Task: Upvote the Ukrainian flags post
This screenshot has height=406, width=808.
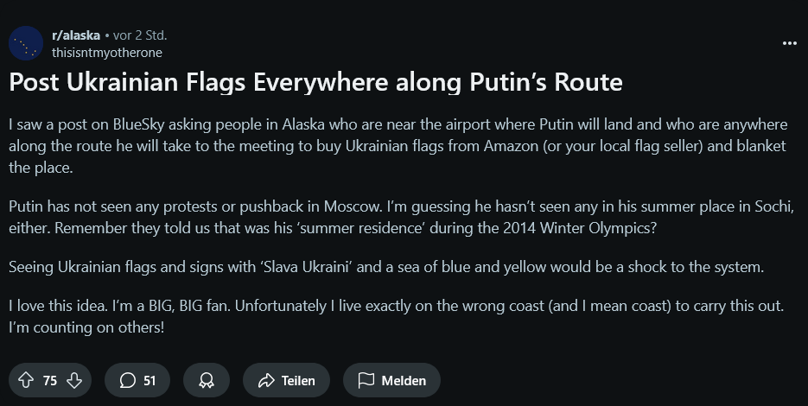Action: tap(26, 380)
